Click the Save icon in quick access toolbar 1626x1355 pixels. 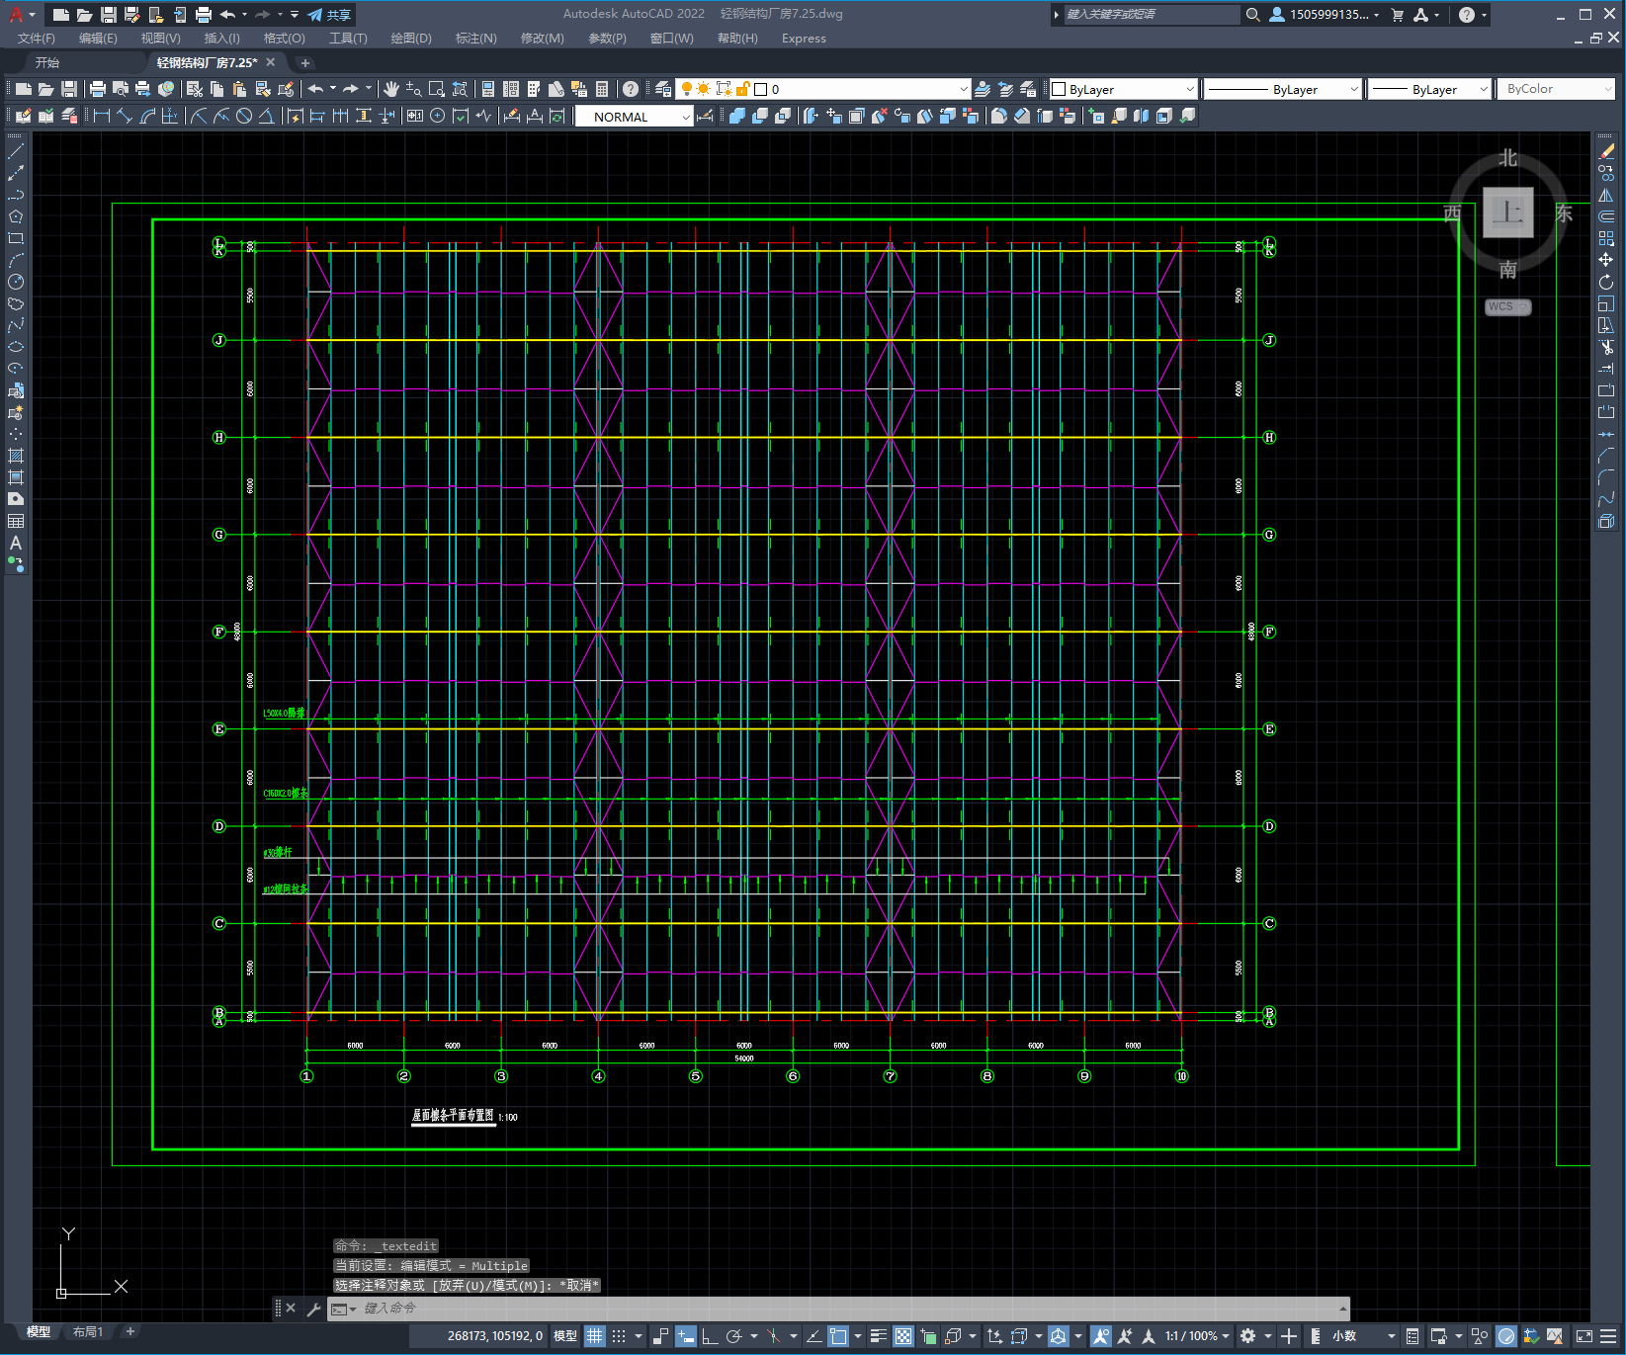109,14
